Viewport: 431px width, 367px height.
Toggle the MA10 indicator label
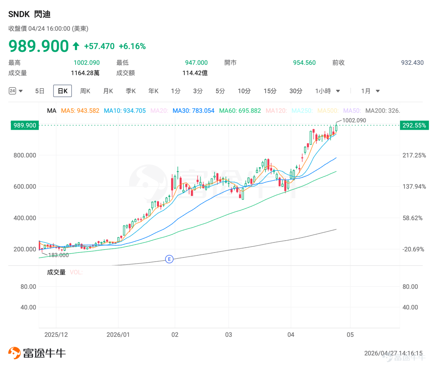[125, 111]
